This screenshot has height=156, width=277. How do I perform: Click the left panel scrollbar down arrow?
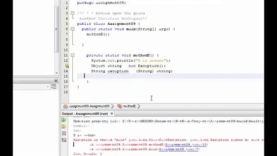[57, 73]
